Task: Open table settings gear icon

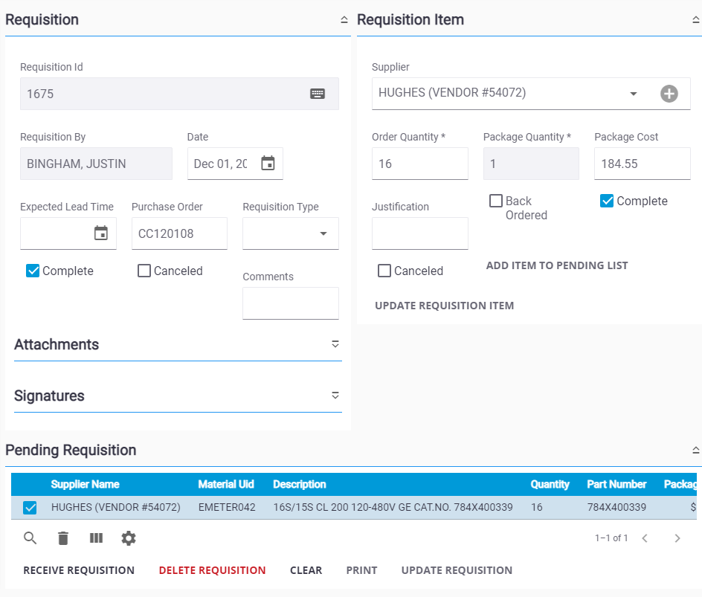Action: pos(129,538)
